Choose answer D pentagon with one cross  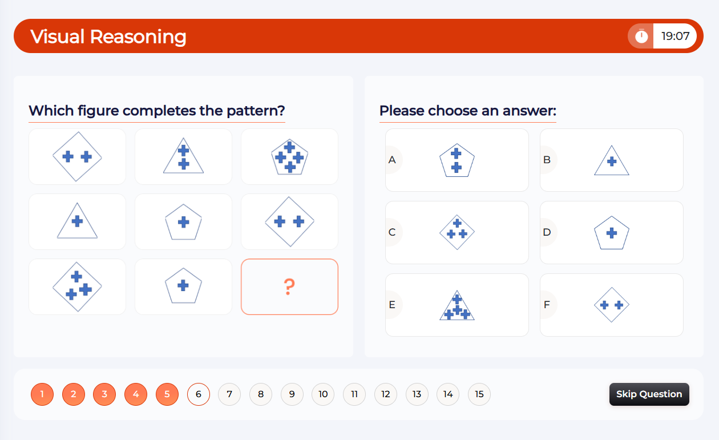pos(612,233)
